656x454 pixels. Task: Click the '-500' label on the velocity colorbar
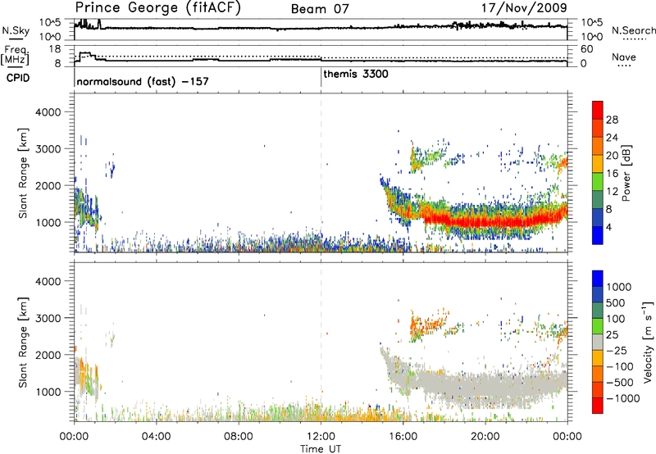point(620,383)
